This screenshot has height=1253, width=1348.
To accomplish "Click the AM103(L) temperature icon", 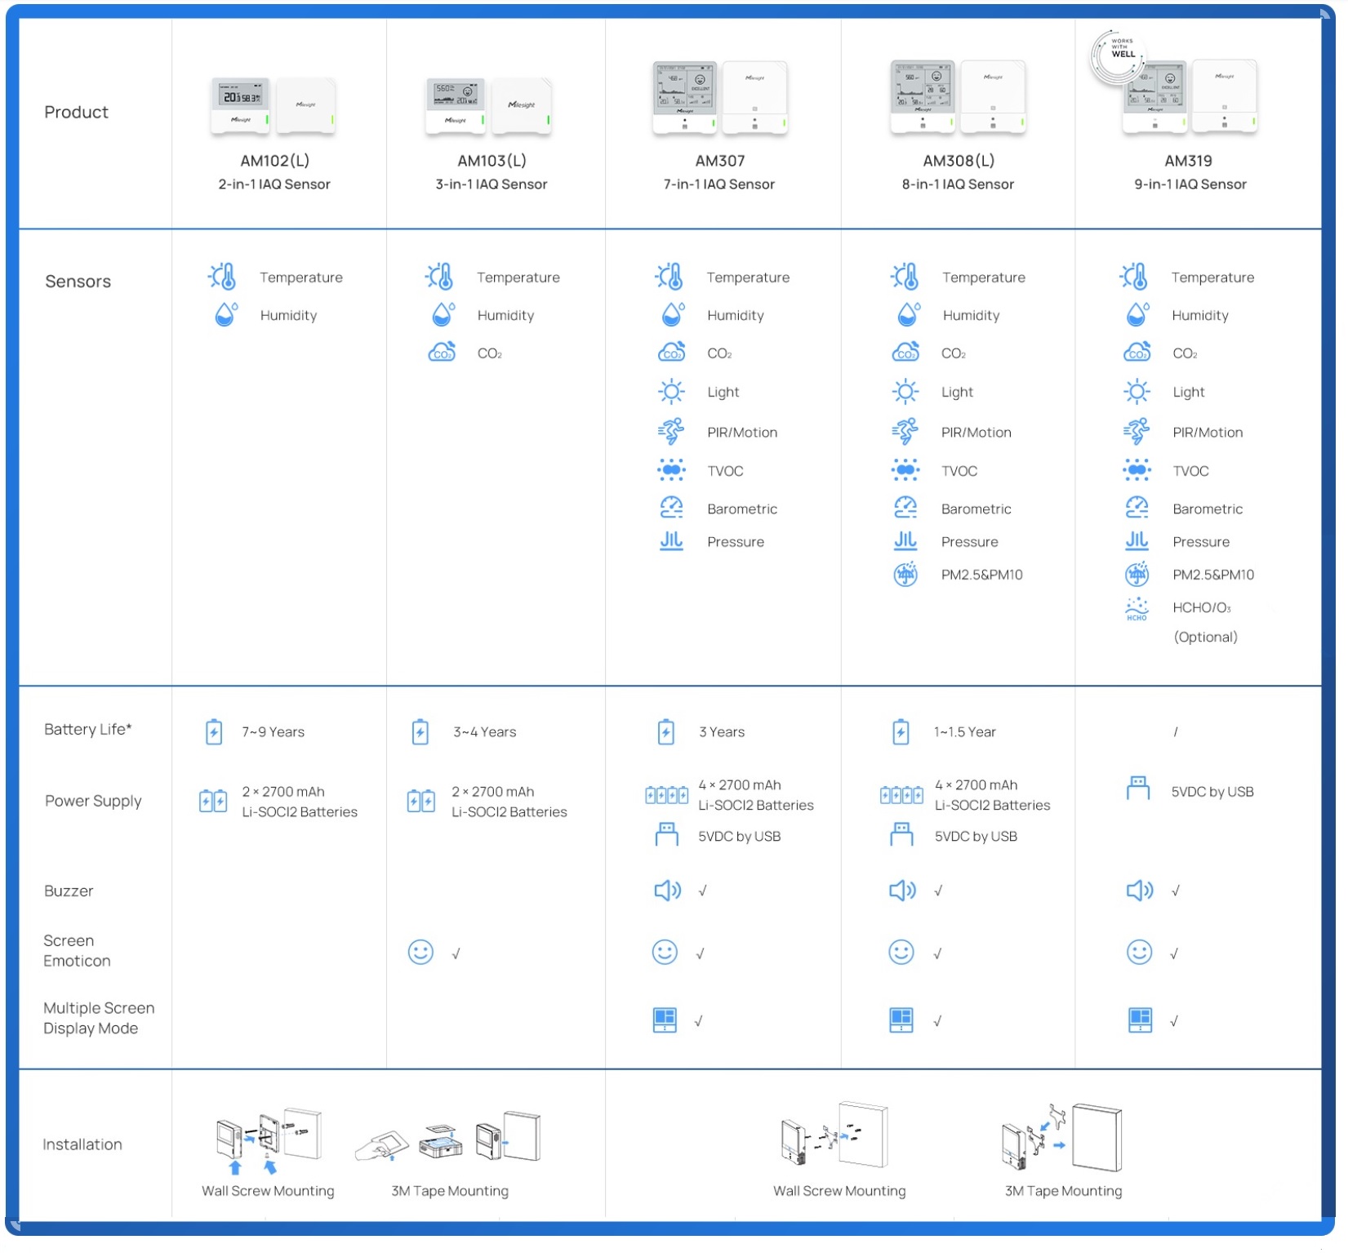I will coord(439,277).
